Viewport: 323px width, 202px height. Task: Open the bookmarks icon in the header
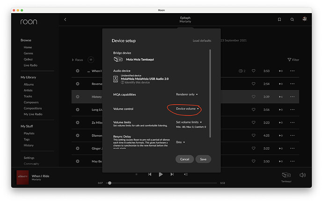pos(279,20)
